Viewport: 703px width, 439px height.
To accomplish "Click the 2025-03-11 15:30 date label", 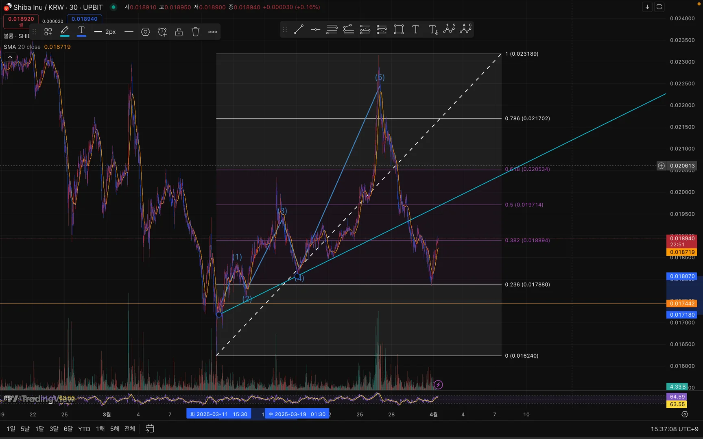I will pyautogui.click(x=219, y=414).
